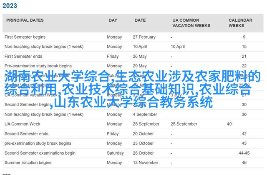Select the "Monday" cell in the UA Common Week row

[x=114, y=124]
